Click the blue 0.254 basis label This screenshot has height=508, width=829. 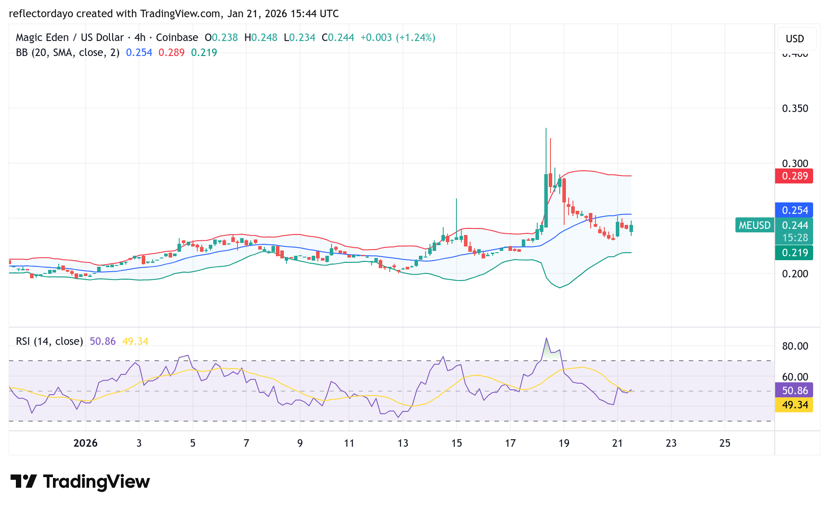[x=794, y=210]
